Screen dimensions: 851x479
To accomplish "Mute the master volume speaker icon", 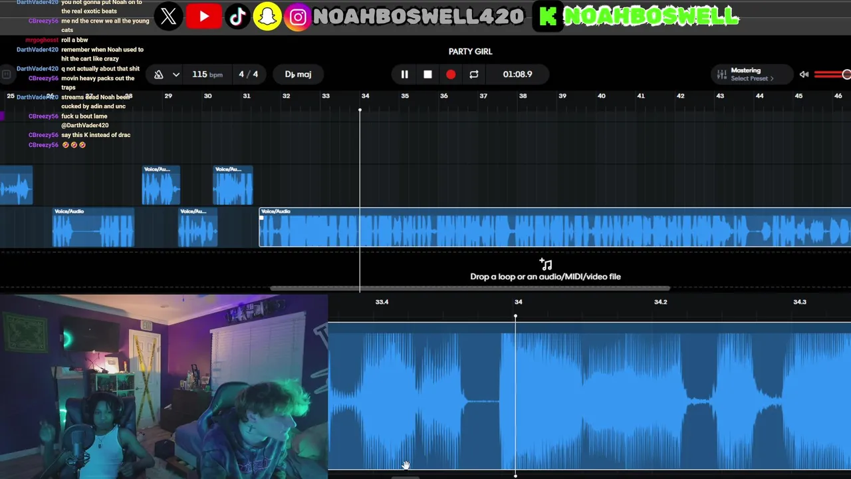I will coord(804,75).
